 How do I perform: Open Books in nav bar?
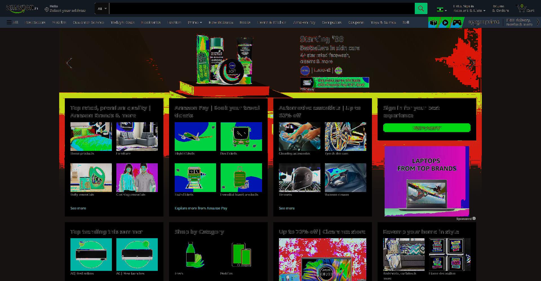pyautogui.click(x=245, y=22)
